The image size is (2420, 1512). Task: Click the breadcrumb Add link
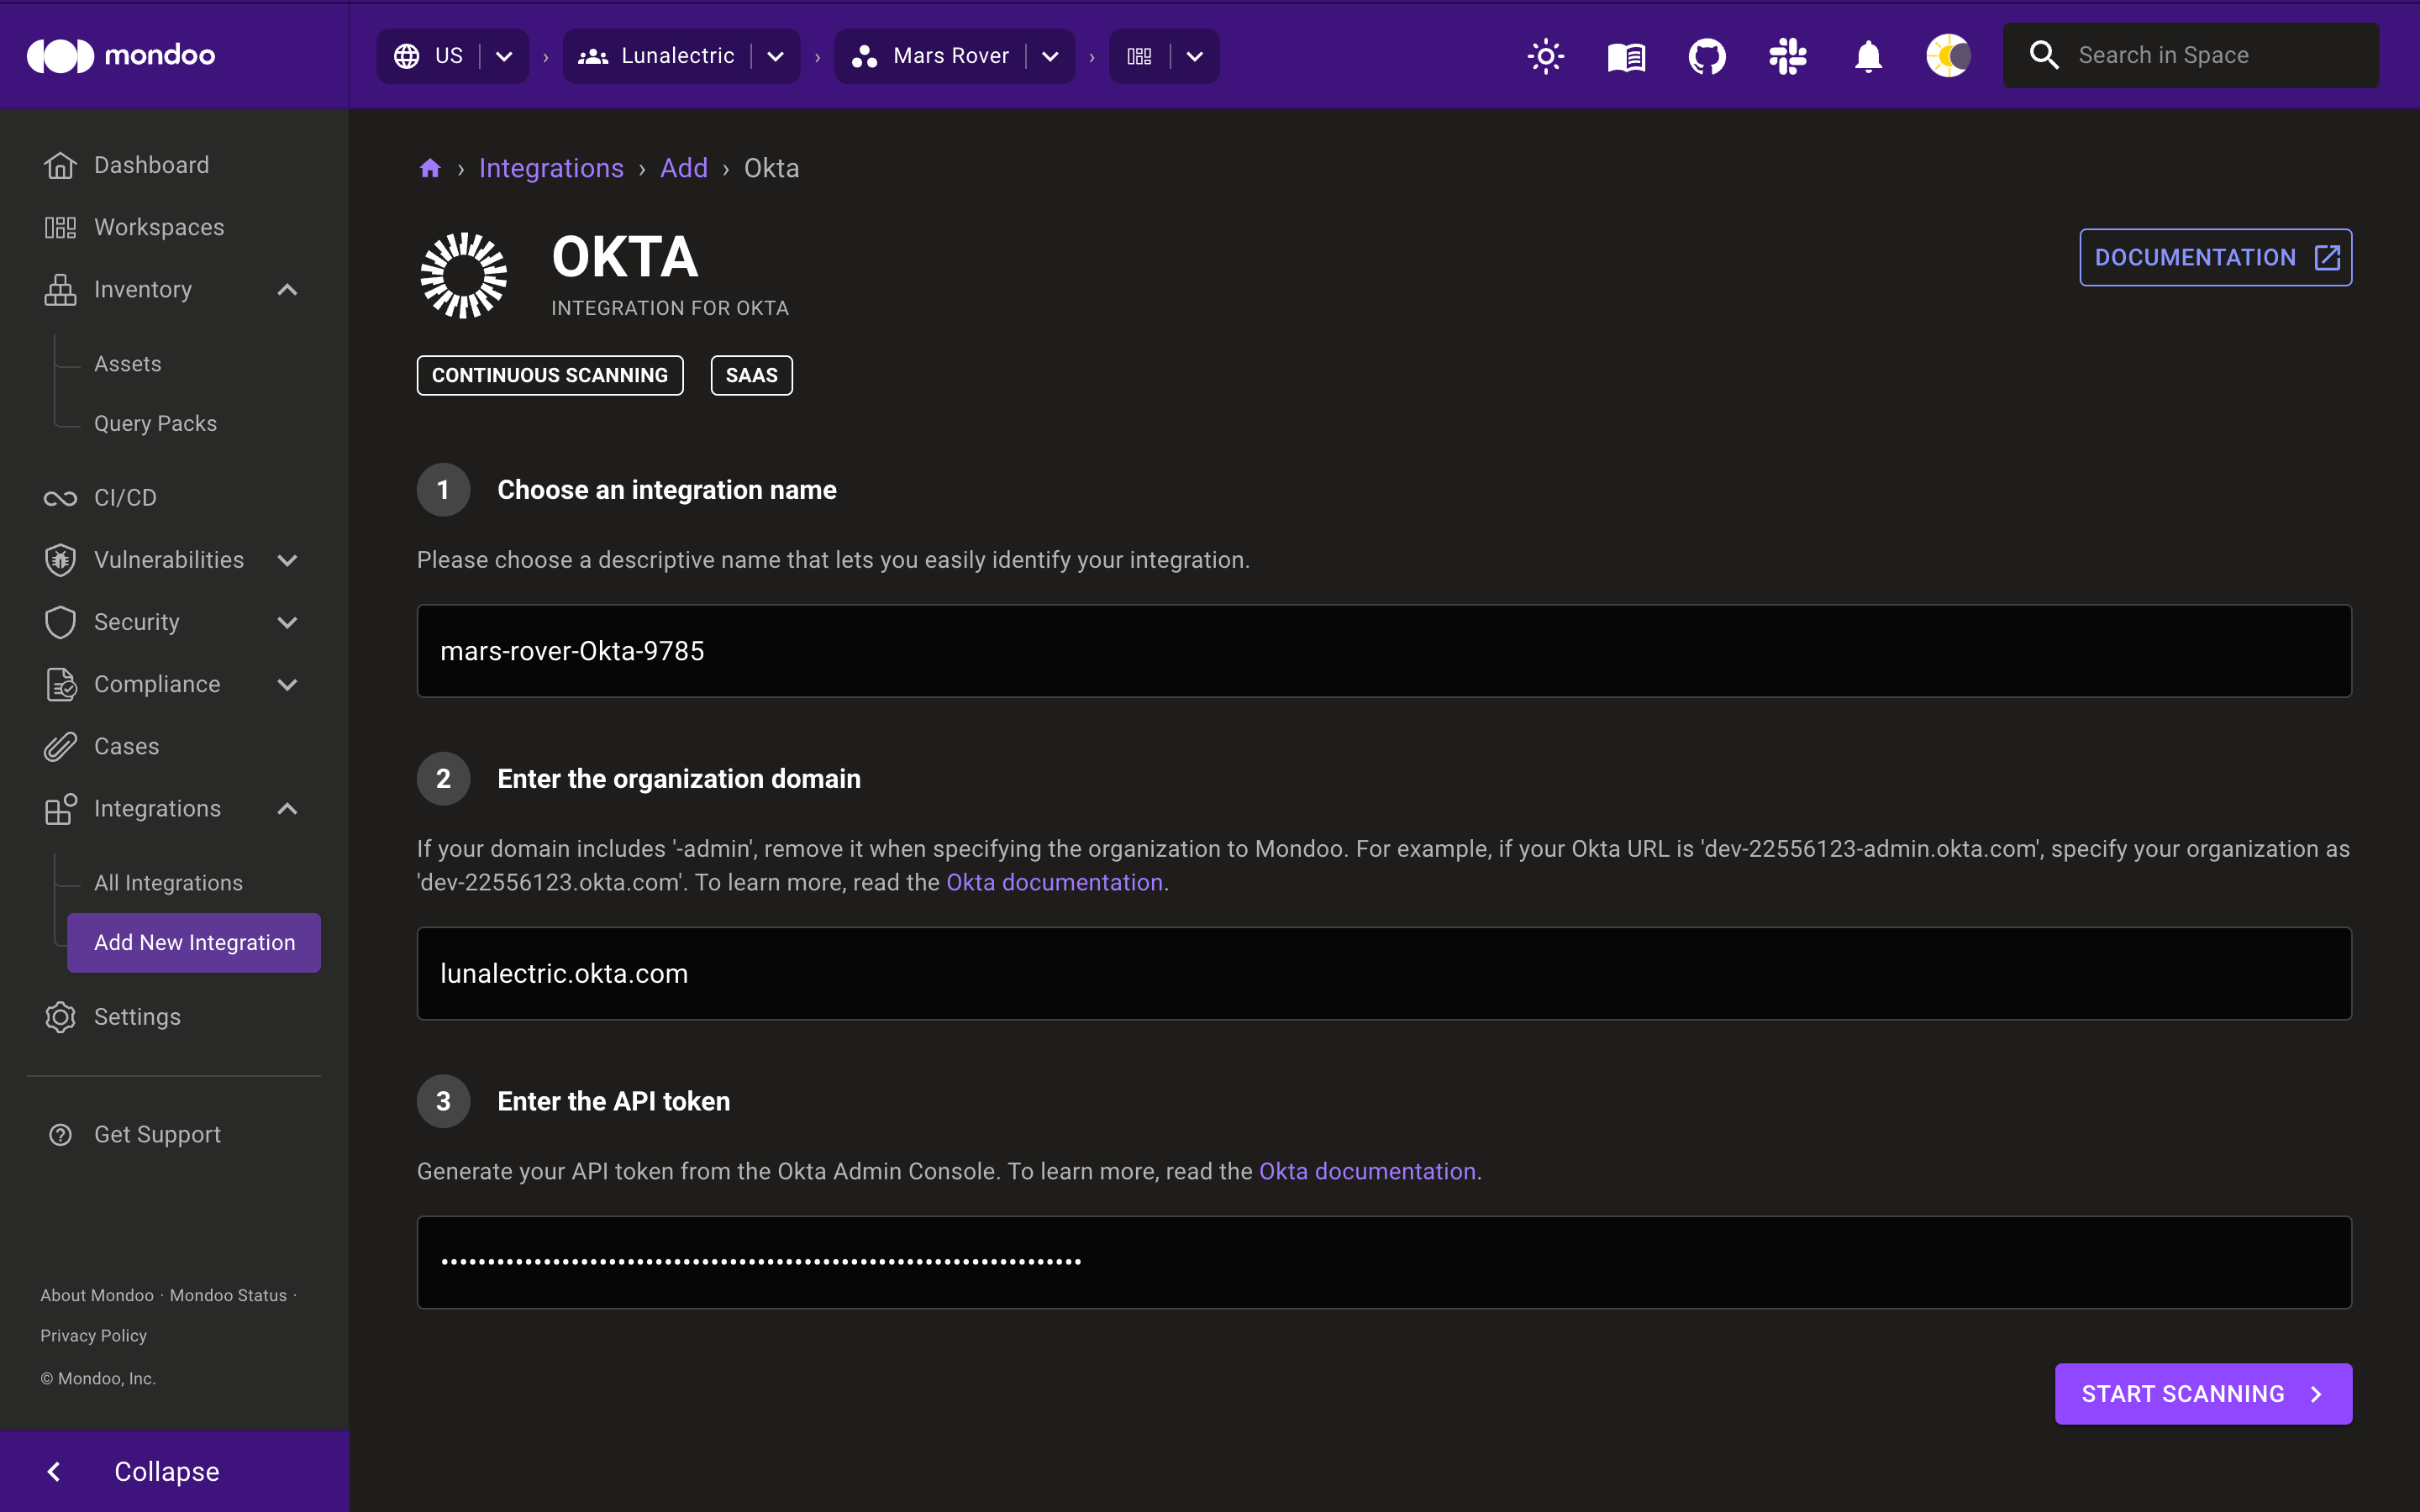click(683, 167)
